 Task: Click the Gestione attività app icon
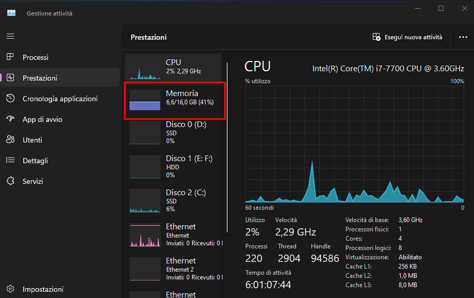(x=11, y=13)
